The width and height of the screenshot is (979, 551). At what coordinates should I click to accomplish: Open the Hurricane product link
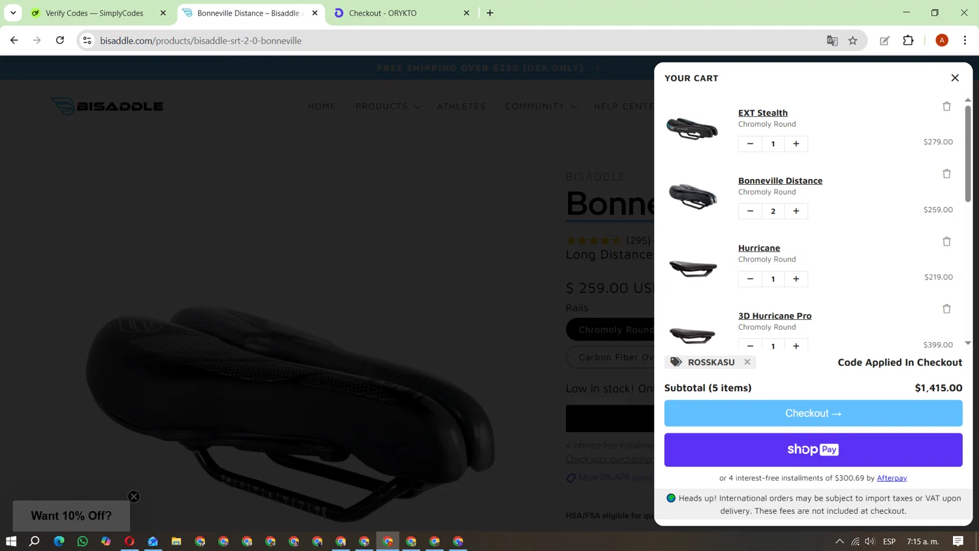tap(759, 248)
